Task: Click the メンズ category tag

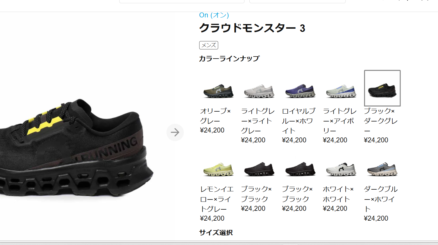Action: click(x=209, y=45)
